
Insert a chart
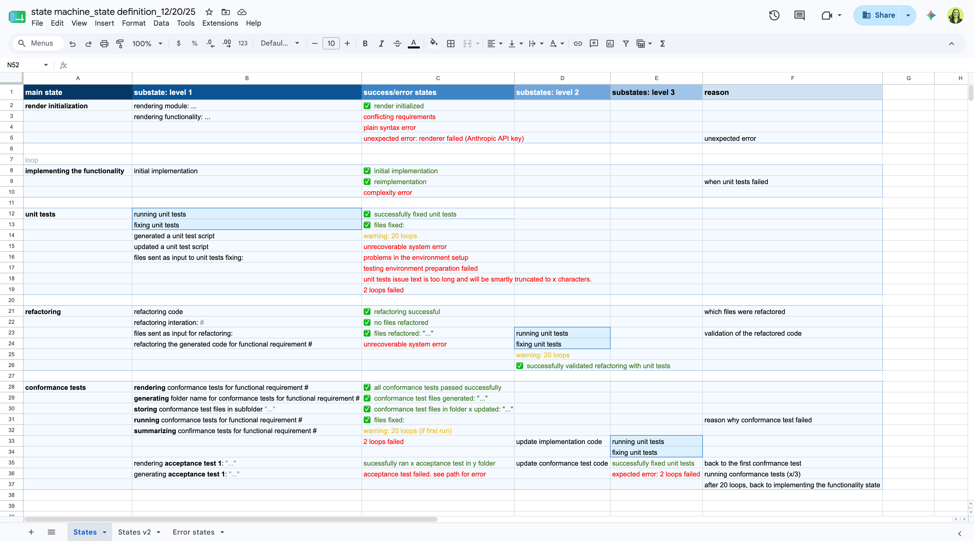[x=610, y=44]
